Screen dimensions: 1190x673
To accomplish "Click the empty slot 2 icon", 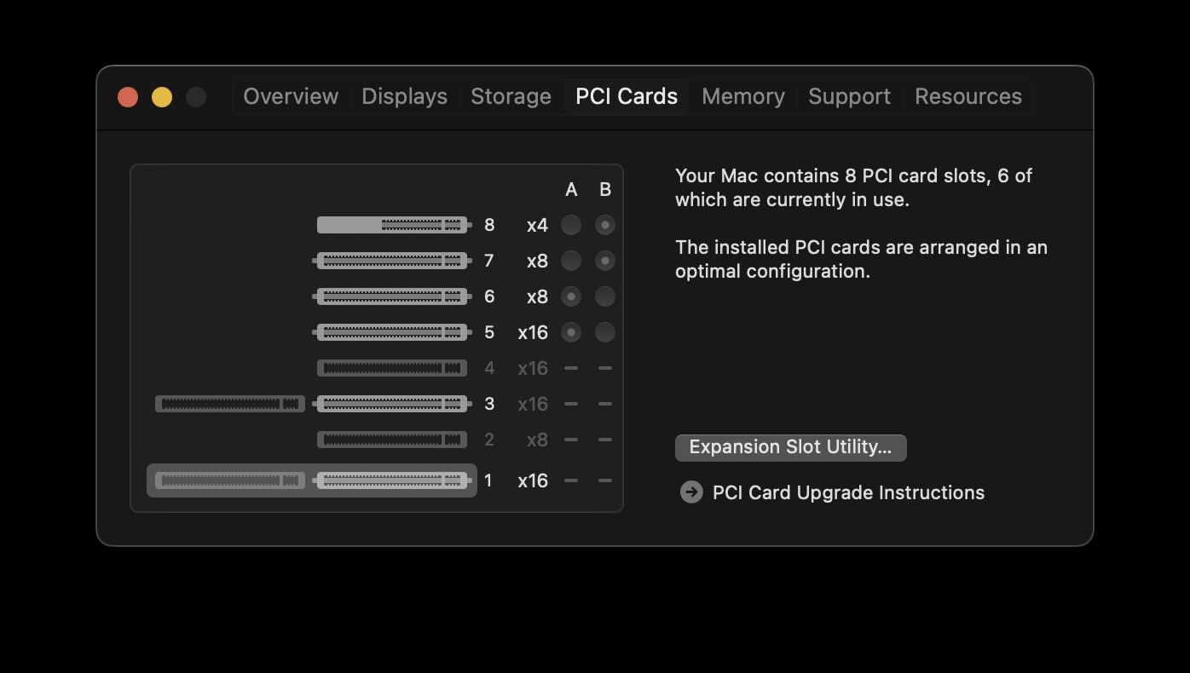I will [392, 440].
